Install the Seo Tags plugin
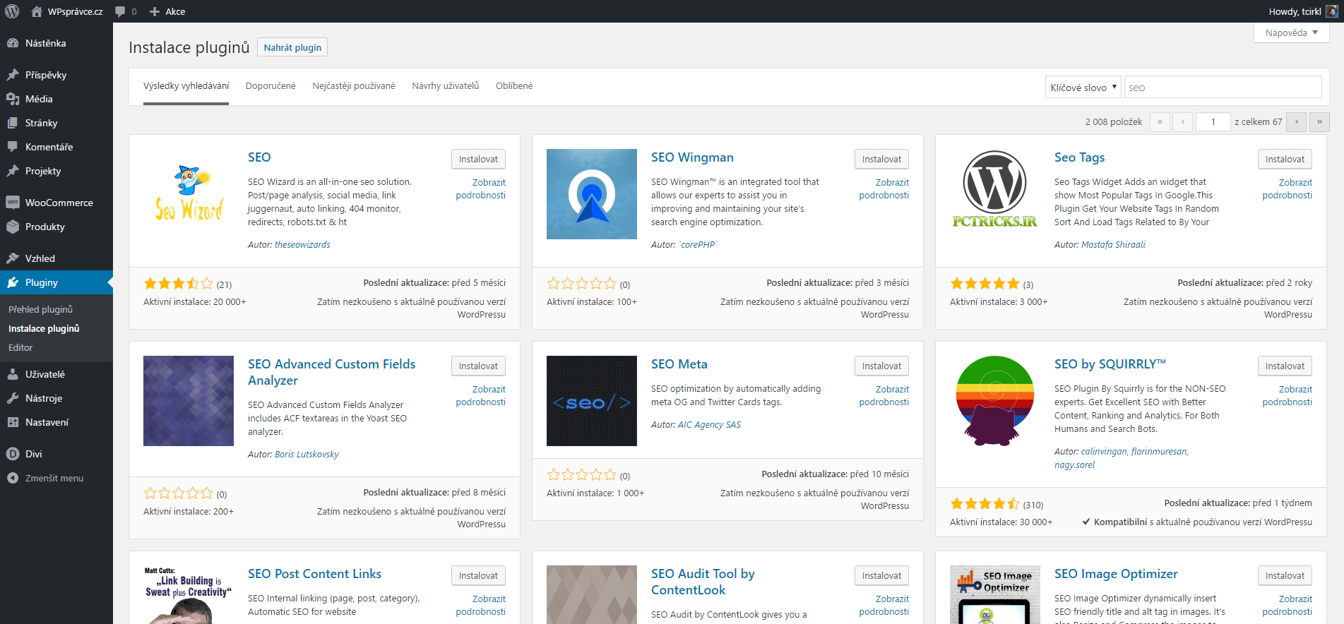1344x624 pixels. click(x=1285, y=159)
